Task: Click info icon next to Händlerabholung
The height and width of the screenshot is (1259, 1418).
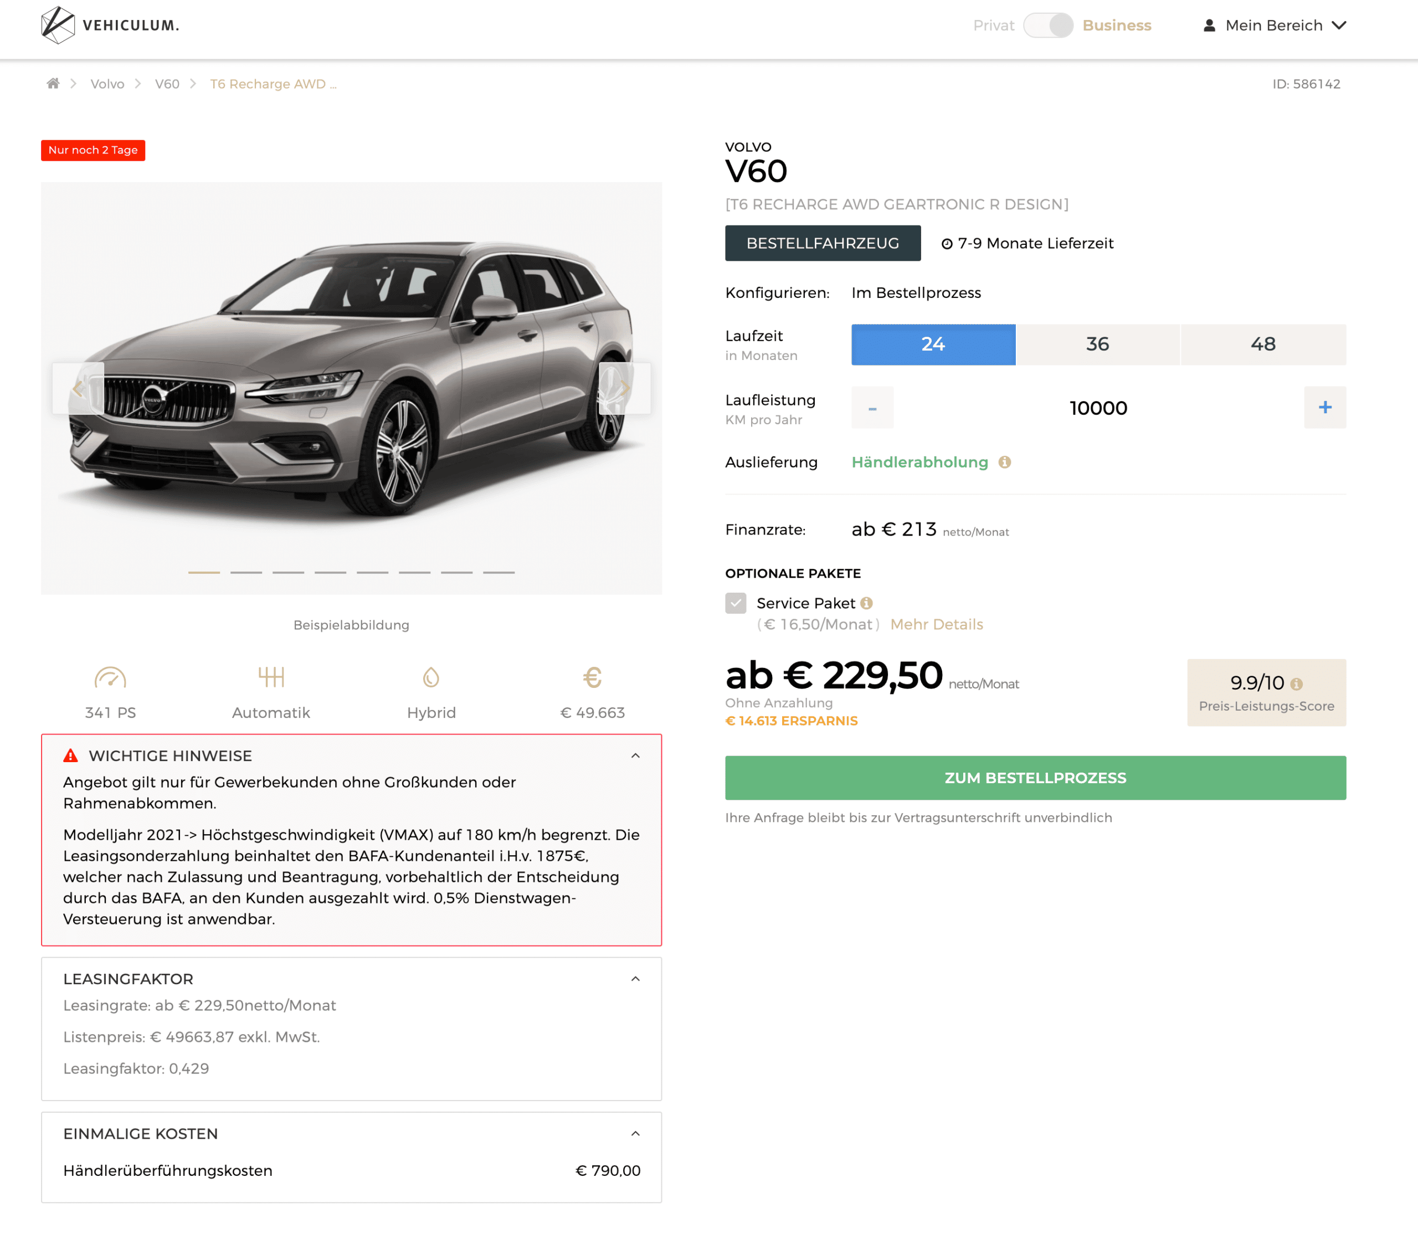Action: [x=1005, y=462]
